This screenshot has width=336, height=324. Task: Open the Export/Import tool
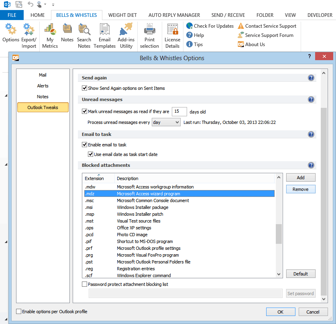click(29, 36)
